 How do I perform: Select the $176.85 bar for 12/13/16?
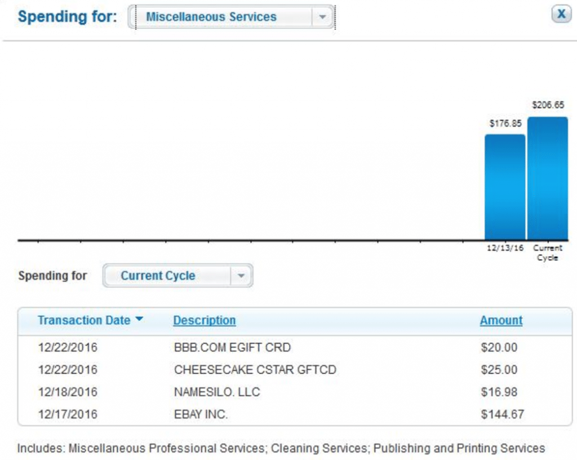coord(504,186)
